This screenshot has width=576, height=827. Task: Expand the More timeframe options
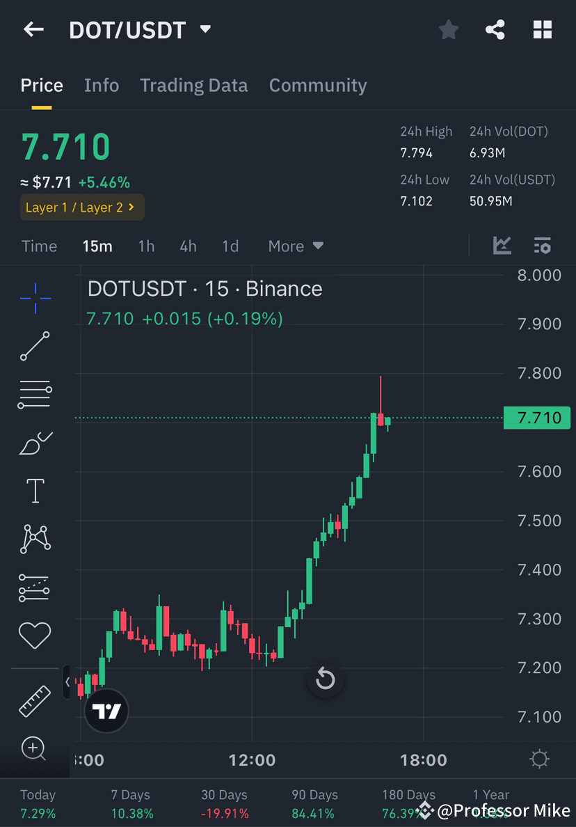[295, 246]
